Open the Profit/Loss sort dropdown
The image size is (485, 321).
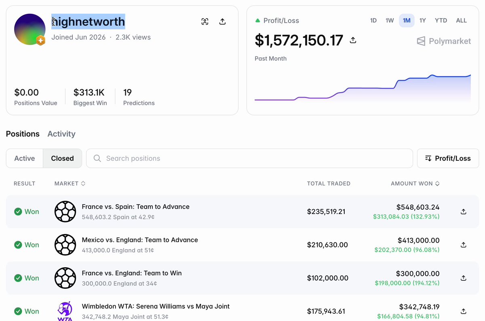(448, 158)
